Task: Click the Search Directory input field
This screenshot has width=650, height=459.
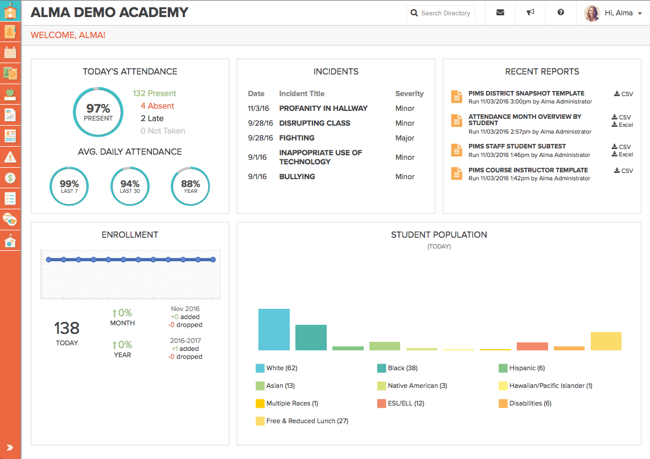Action: (x=444, y=13)
